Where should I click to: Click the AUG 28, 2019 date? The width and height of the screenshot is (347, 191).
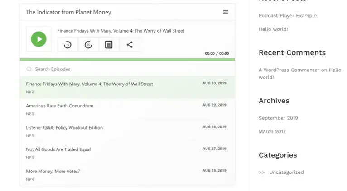[x=214, y=127]
